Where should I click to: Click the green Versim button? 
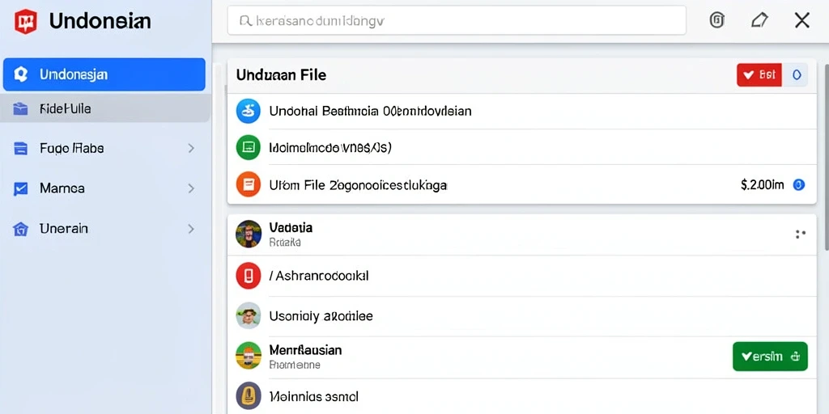point(771,357)
